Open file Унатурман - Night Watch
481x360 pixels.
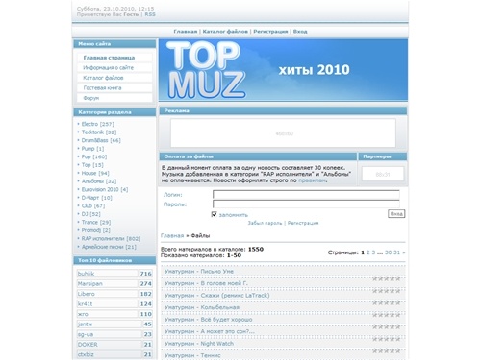(199, 344)
